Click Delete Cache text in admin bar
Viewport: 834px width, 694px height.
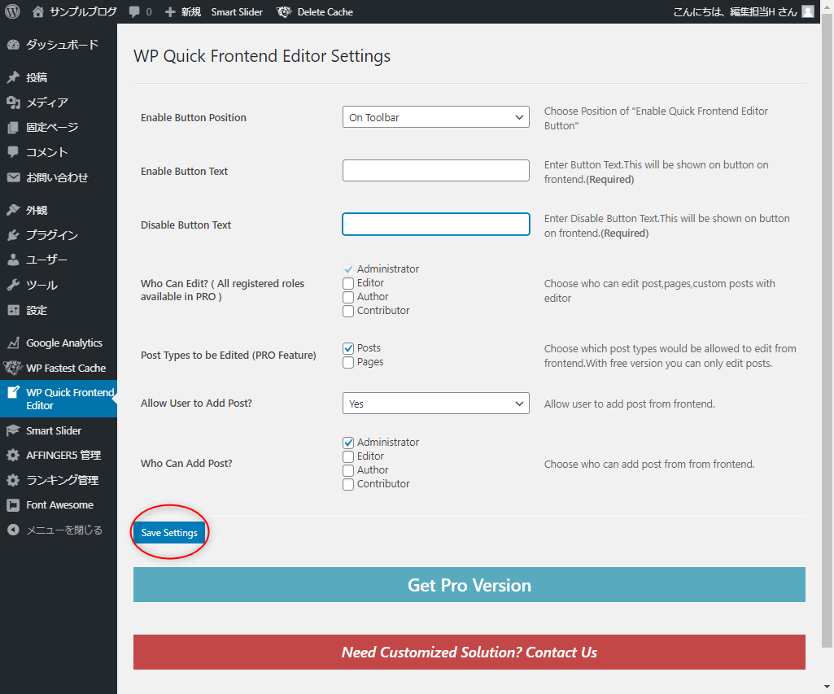click(x=325, y=11)
